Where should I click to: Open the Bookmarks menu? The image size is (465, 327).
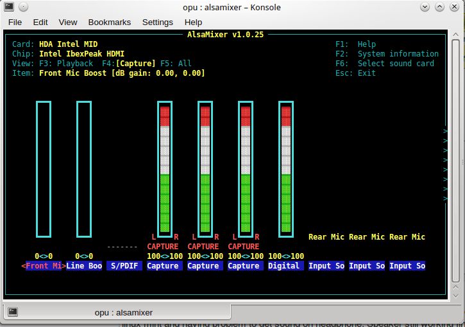[x=110, y=22]
